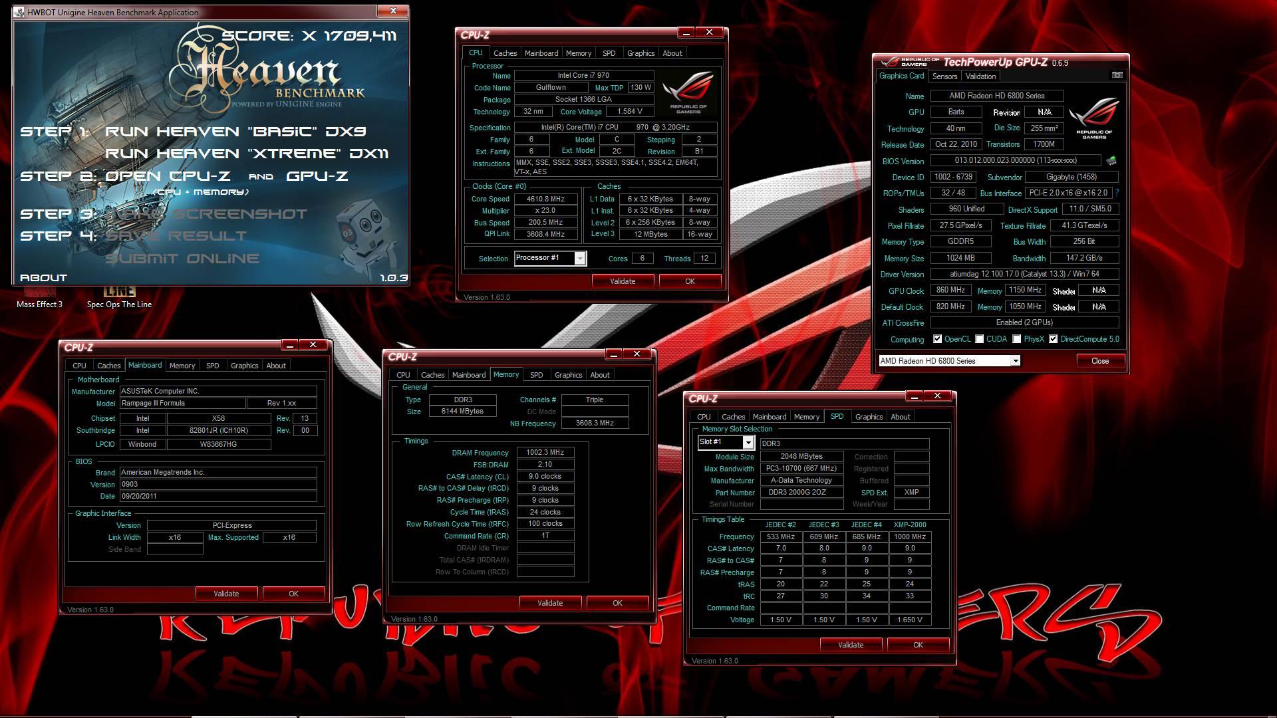Toggle CUDA checkbox in GPU-Z
Screen dimensions: 1277x718
(x=979, y=339)
